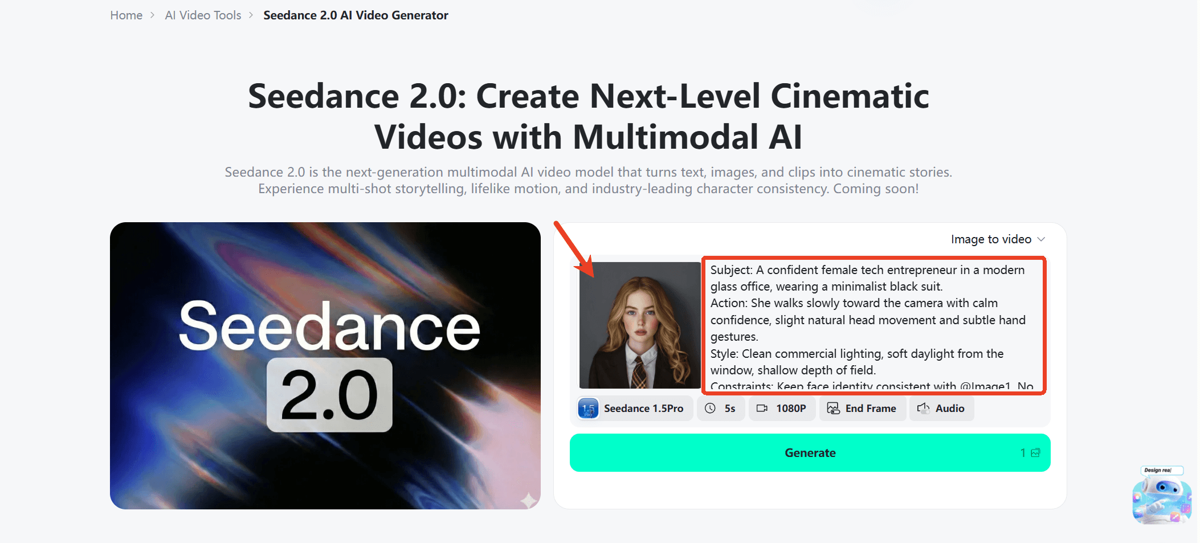
Task: Click the credit icon on Generate button
Action: (x=1035, y=453)
